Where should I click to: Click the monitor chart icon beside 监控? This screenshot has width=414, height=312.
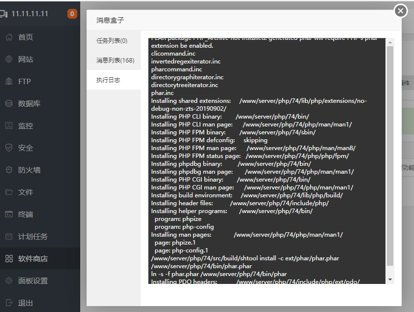(9, 125)
